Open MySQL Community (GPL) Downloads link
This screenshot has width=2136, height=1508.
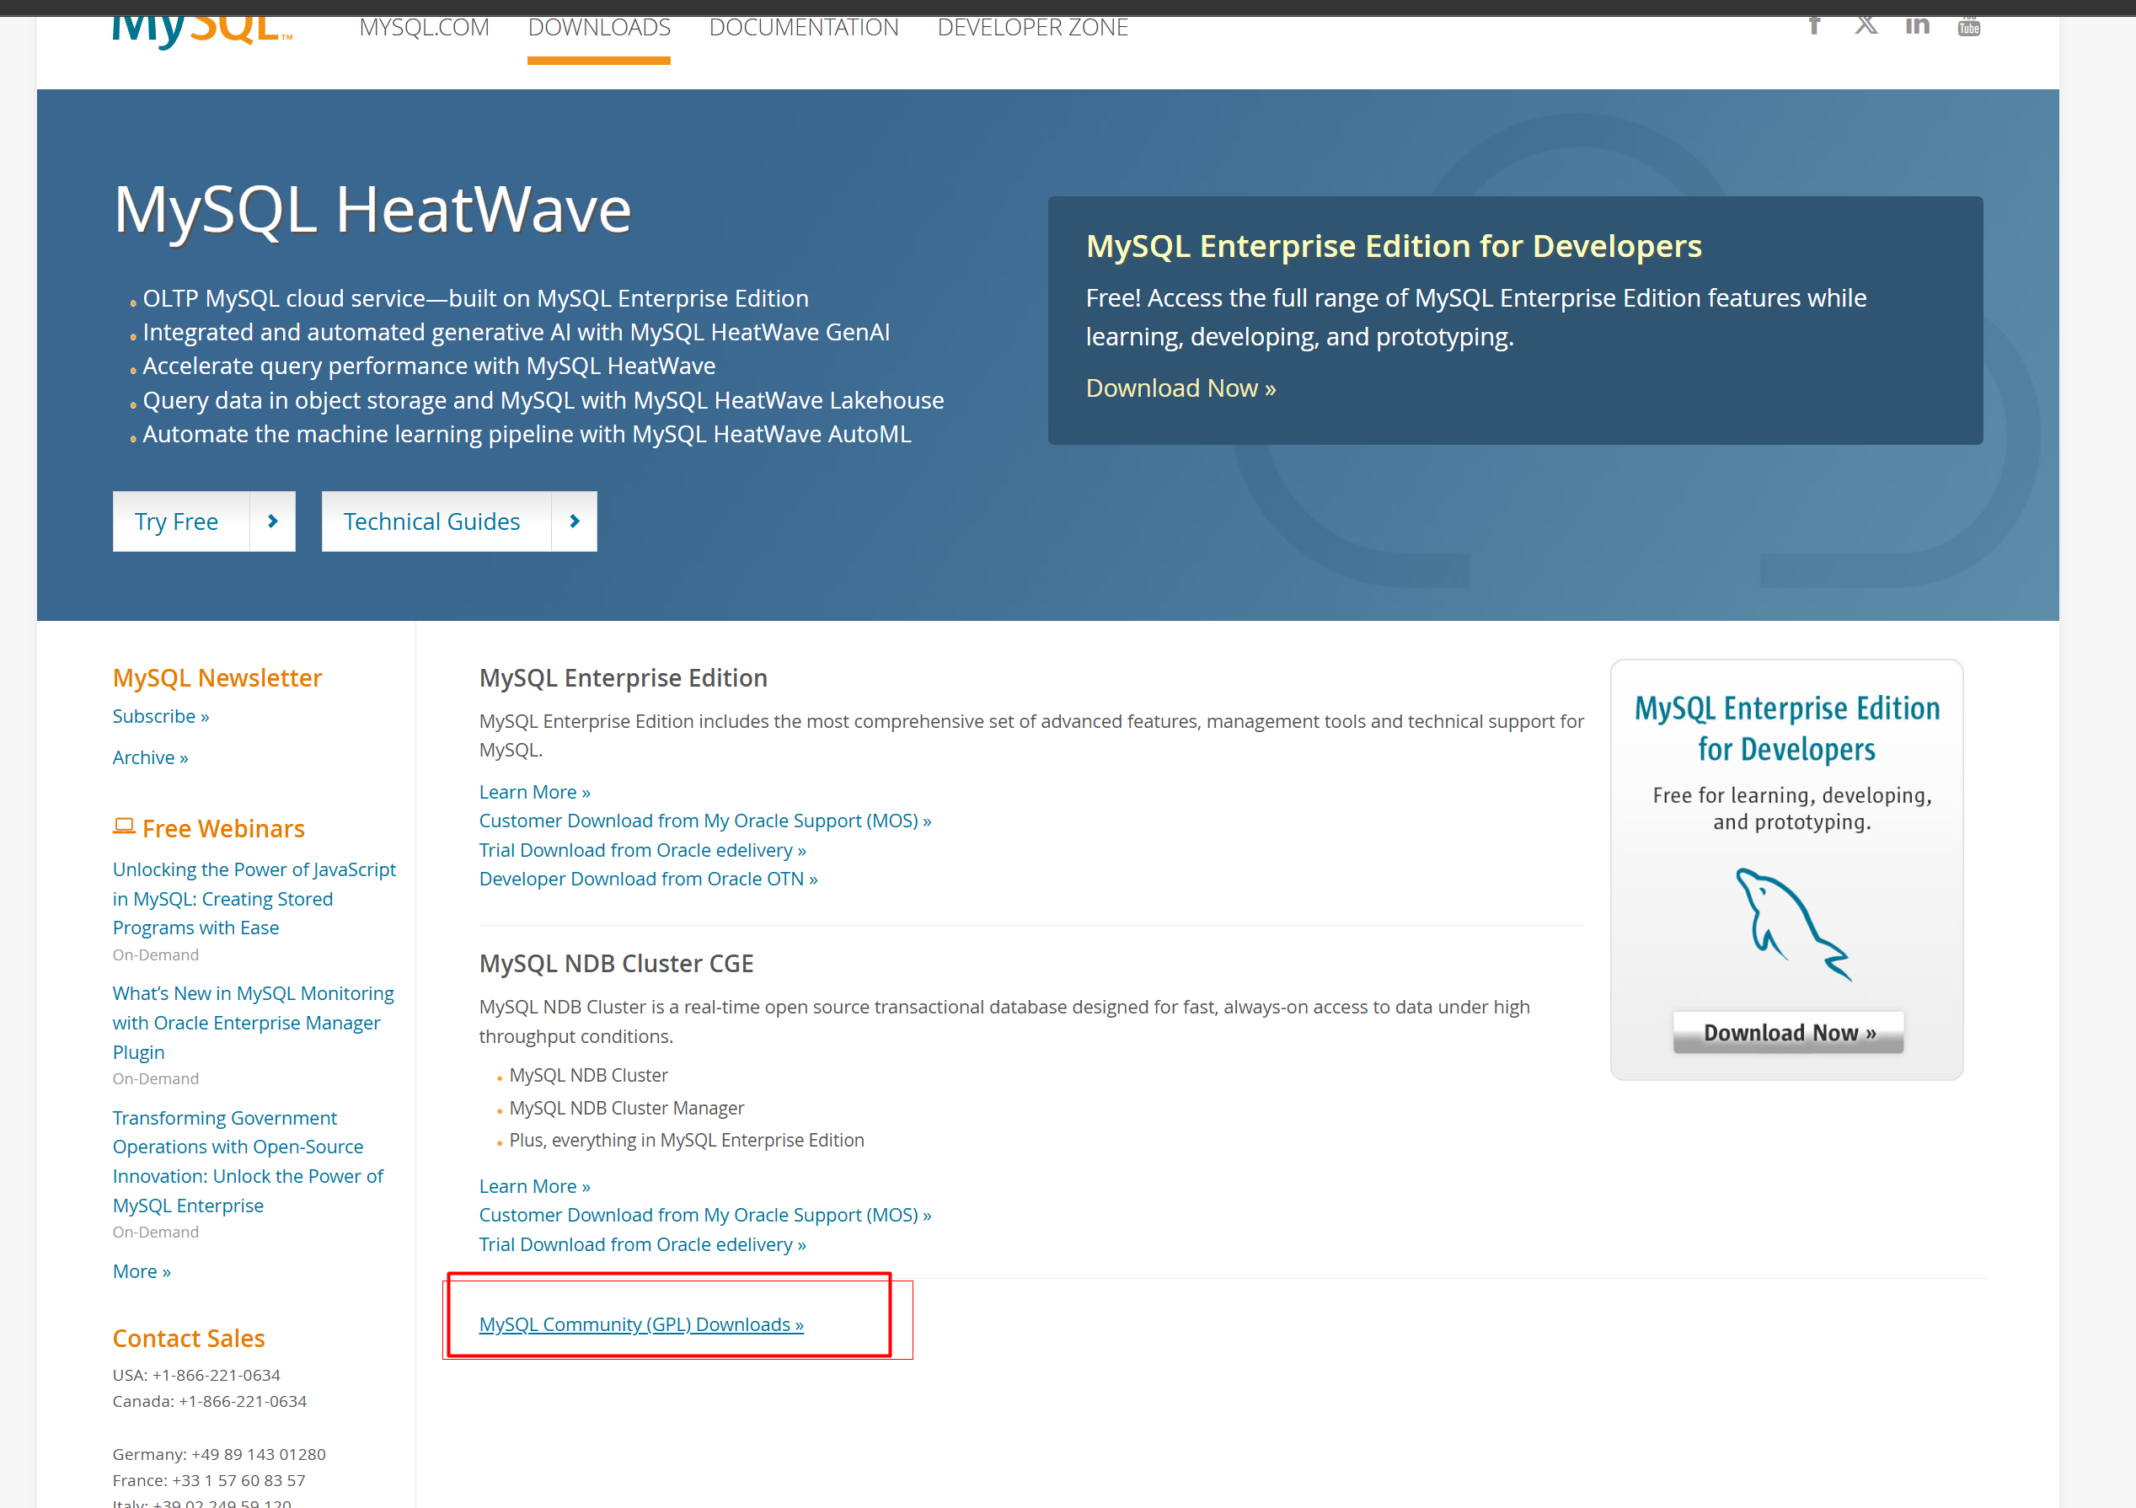point(641,1324)
